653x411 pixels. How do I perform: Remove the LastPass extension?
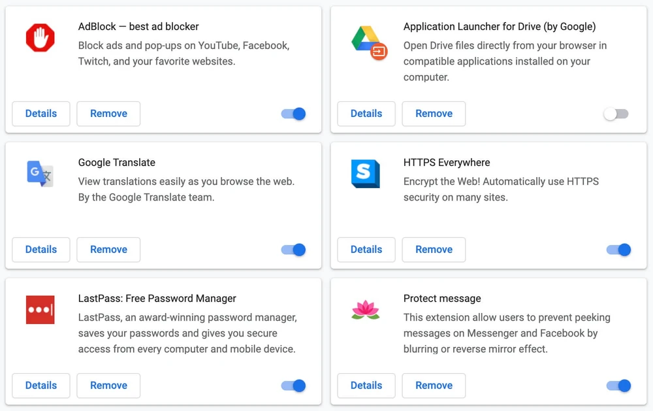(108, 386)
